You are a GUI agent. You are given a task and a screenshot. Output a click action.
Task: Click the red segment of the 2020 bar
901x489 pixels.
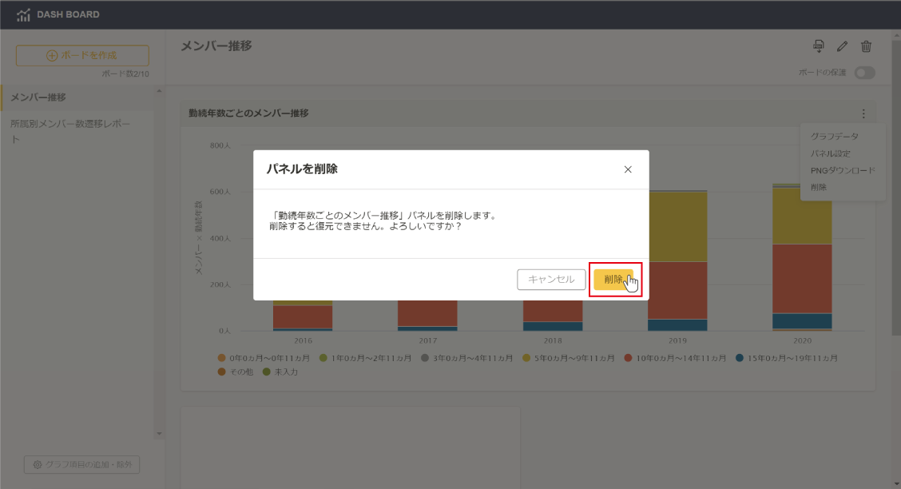point(802,279)
